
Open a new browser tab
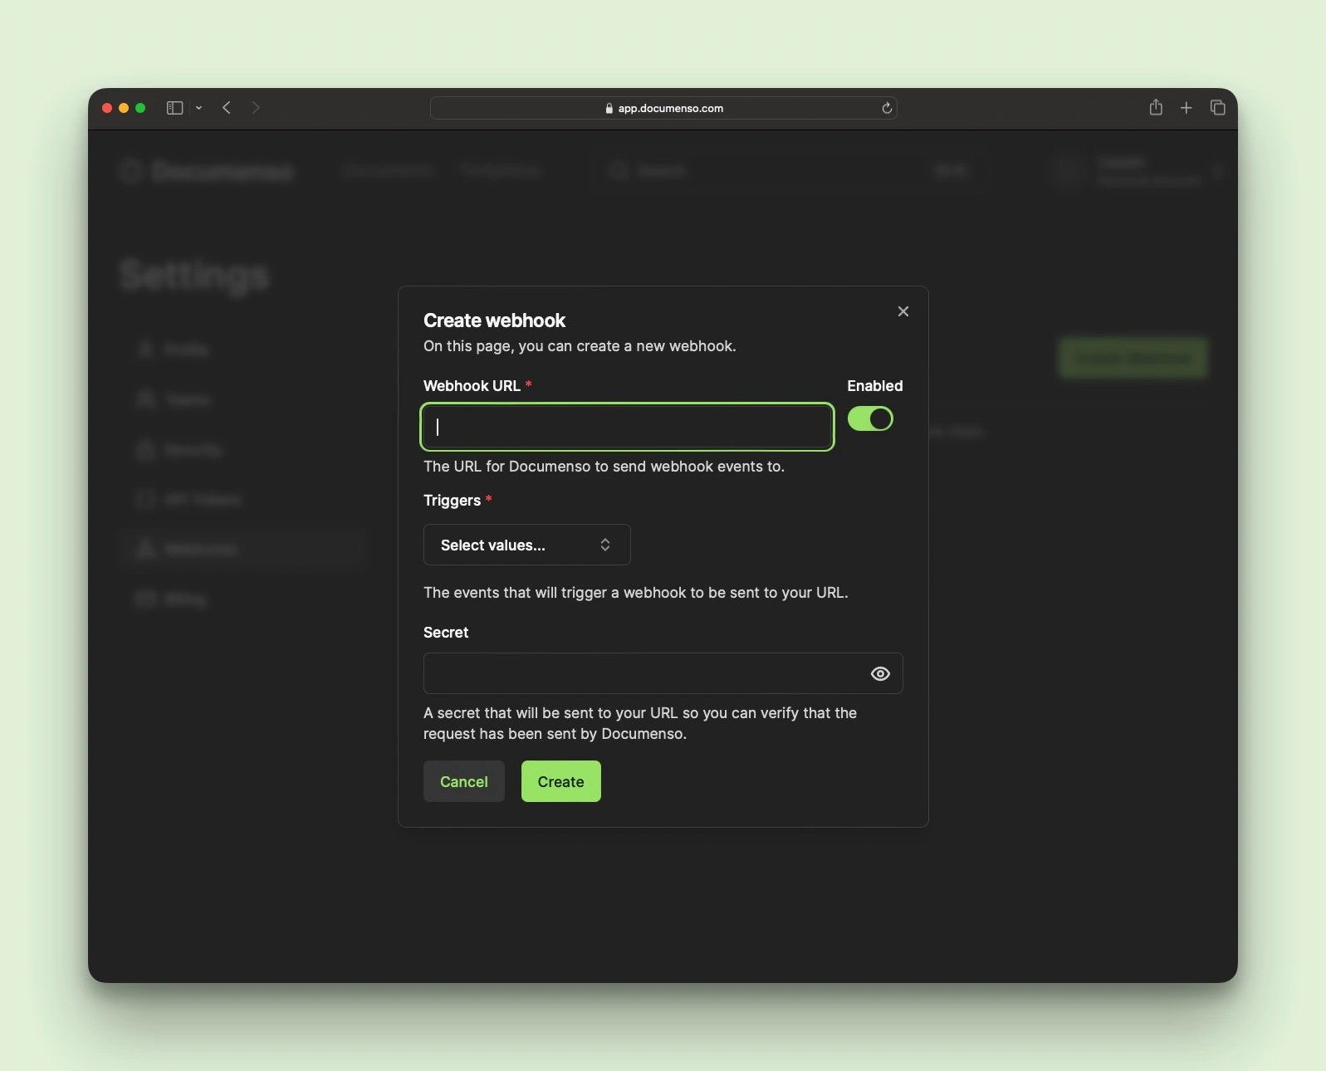coord(1187,108)
